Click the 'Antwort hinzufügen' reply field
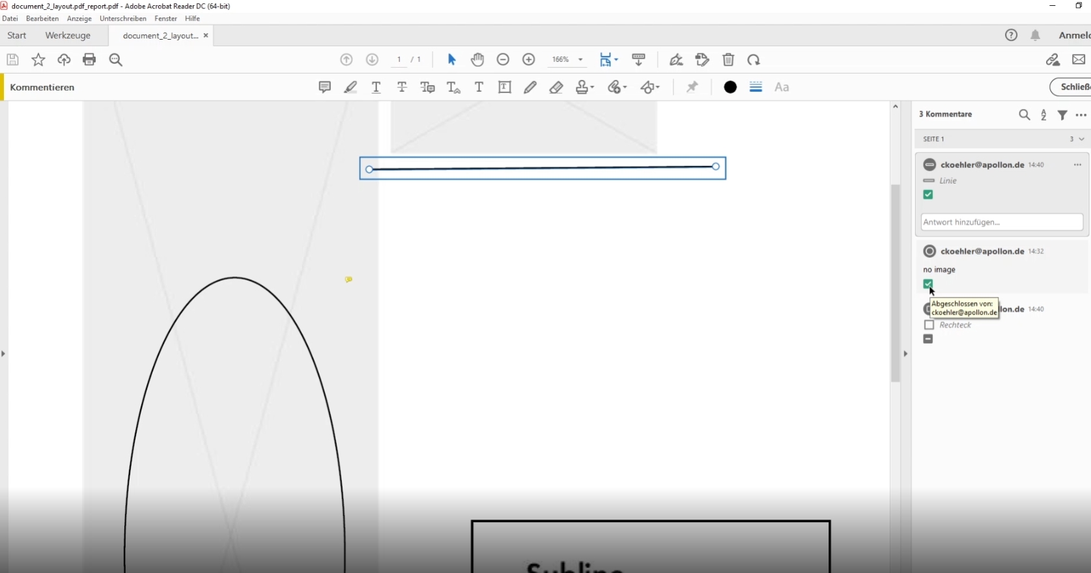Screen dimensions: 1091x573 click(1001, 222)
